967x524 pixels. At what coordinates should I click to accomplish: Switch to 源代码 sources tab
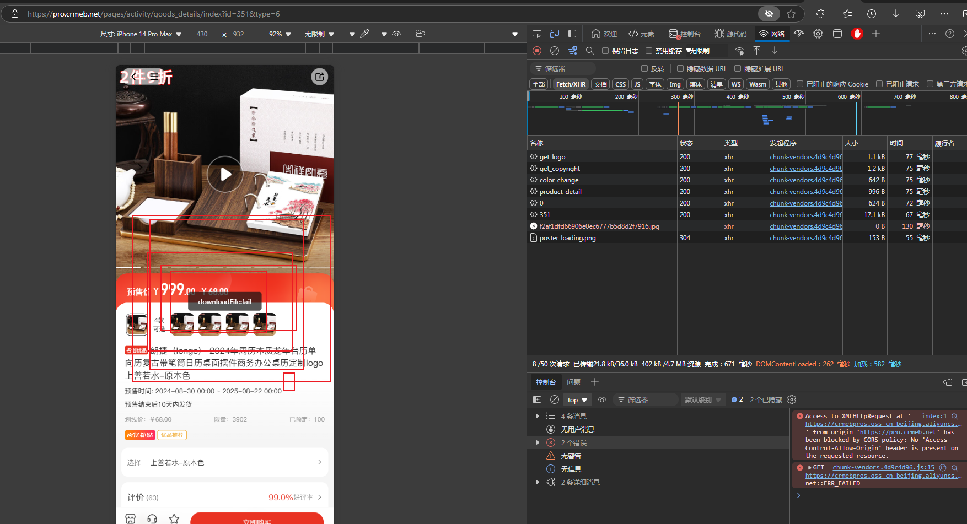coord(730,34)
